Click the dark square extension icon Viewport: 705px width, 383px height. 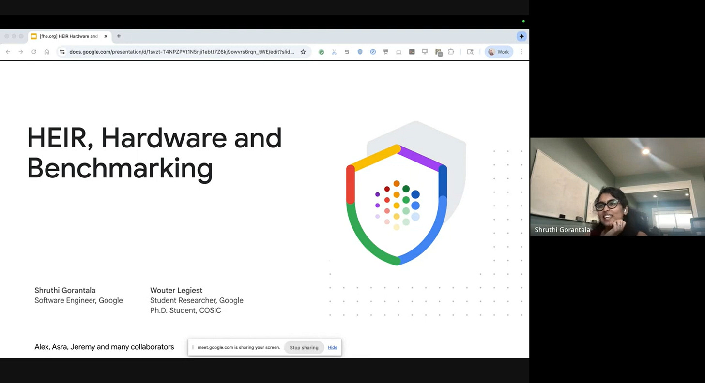(x=412, y=52)
